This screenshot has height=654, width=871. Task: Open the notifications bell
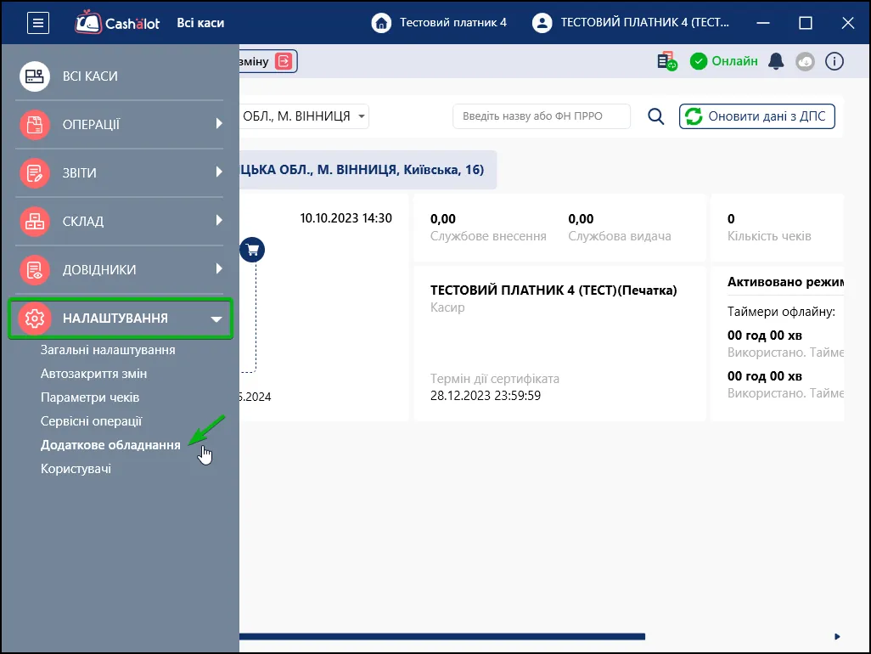776,61
